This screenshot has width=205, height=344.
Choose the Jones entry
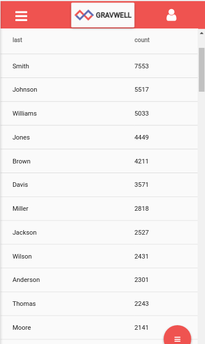99,137
